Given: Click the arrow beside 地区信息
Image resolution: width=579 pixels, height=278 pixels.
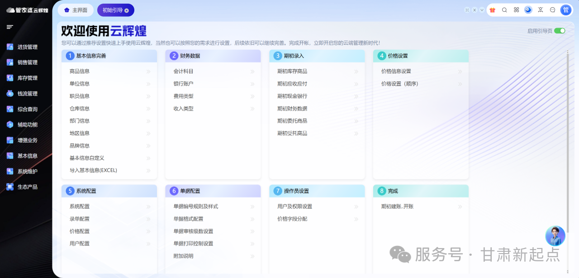Looking at the screenshot, I should (x=148, y=134).
